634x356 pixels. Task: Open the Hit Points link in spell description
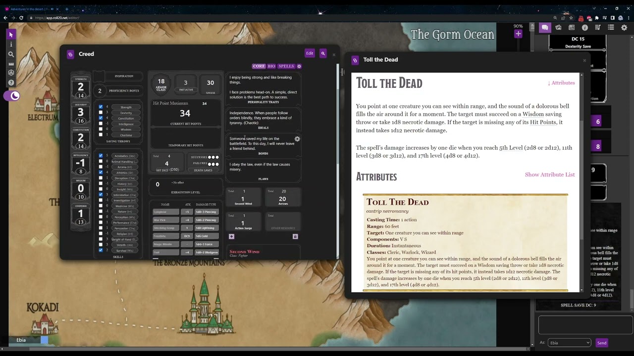[x=543, y=122]
